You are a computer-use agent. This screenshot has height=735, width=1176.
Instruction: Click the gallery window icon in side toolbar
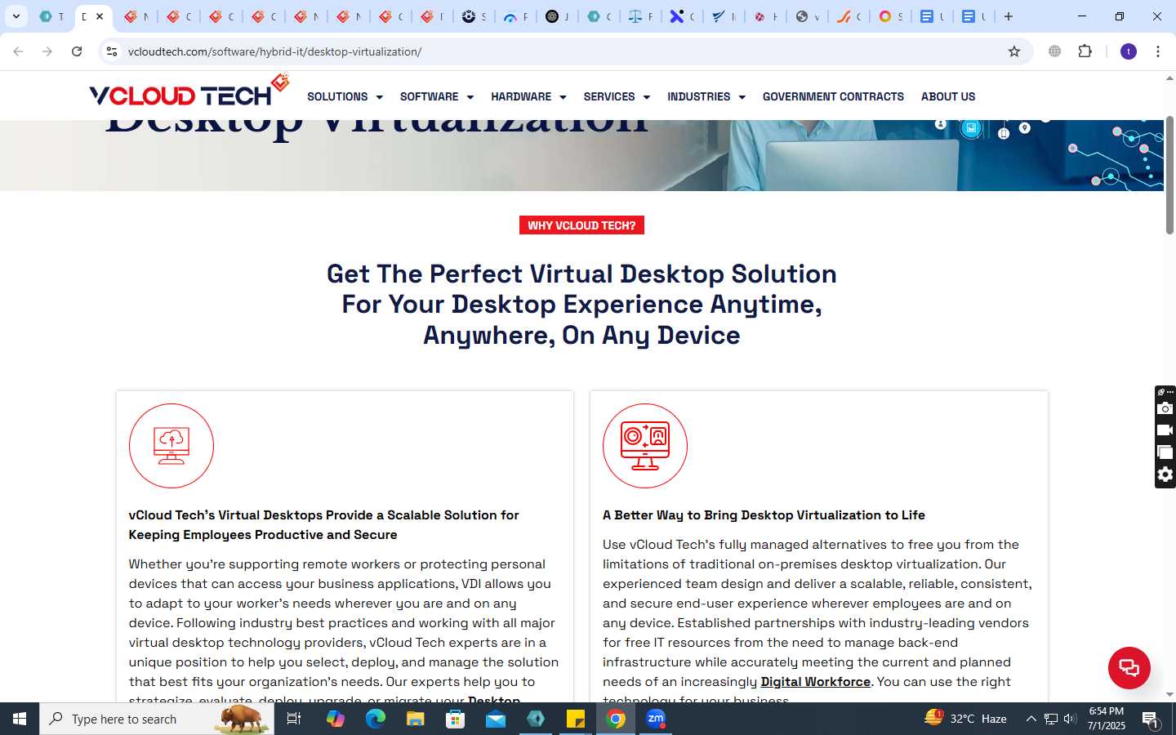click(x=1165, y=452)
